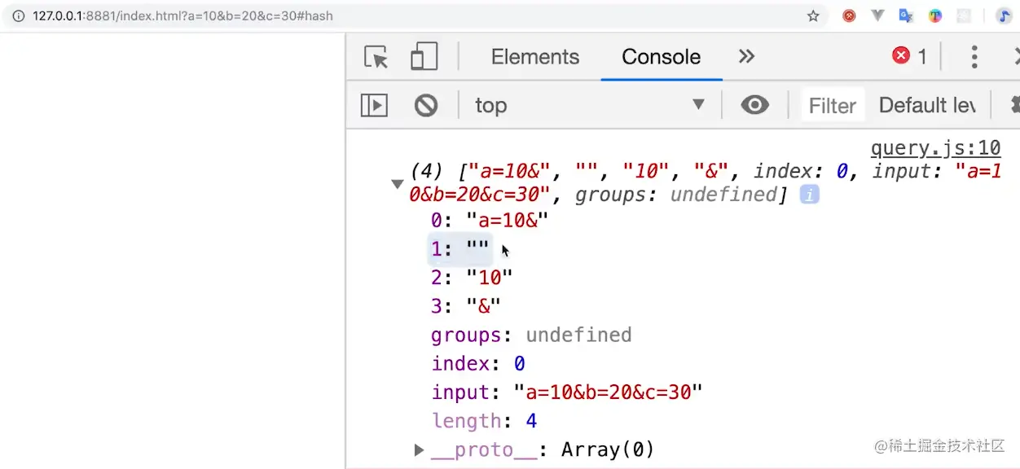Click the light gray extension icon beside profile

pyautogui.click(x=964, y=15)
